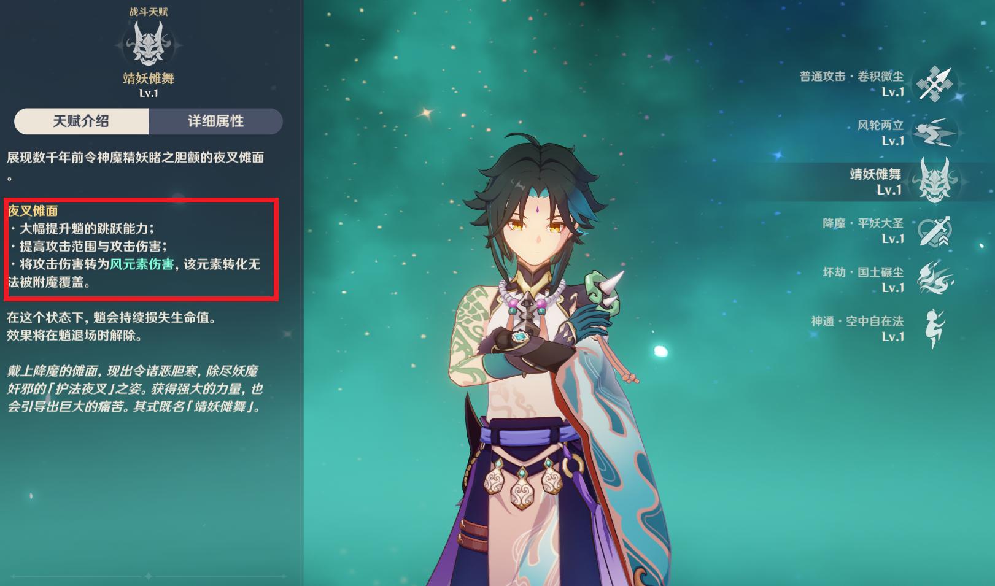Click the highlighted 风元素伤害 keyword link
This screenshot has width=995, height=586.
pos(142,264)
